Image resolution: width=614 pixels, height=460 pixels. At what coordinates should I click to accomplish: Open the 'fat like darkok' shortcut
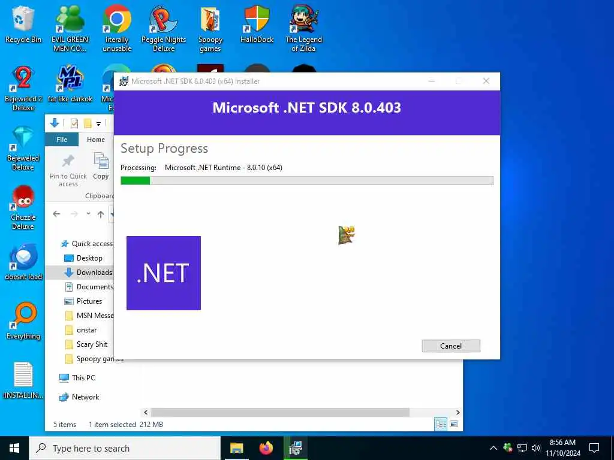click(x=70, y=84)
